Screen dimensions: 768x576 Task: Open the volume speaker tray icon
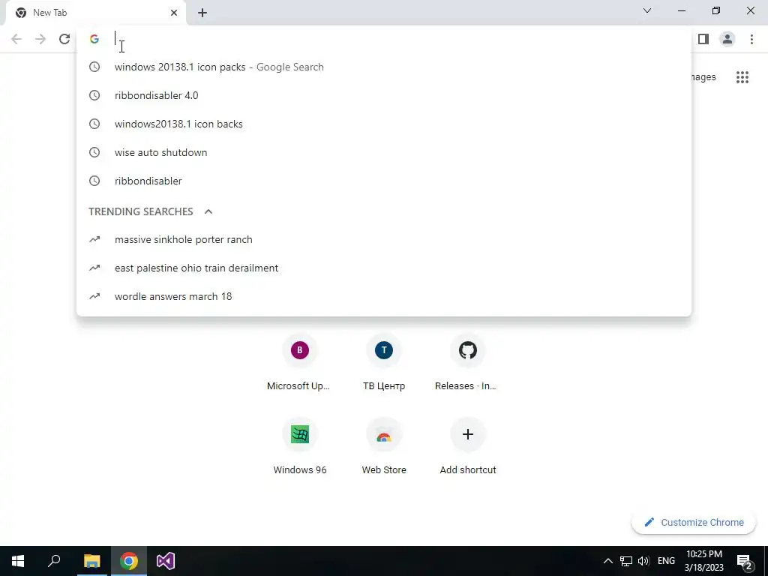[643, 561]
